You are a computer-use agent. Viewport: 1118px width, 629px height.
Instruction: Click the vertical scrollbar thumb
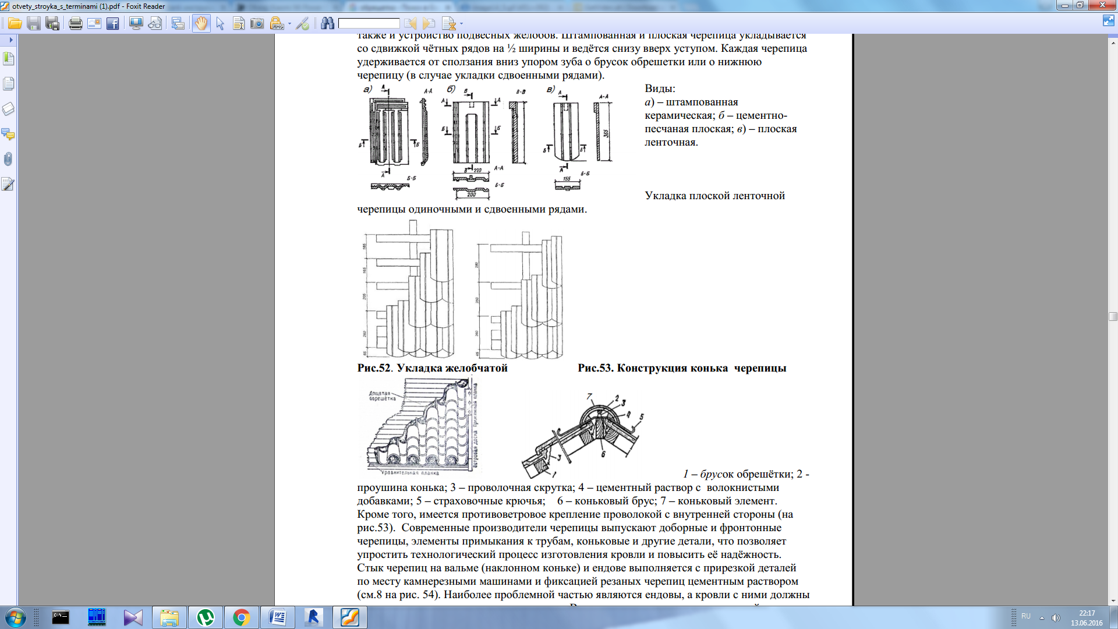pos(1113,317)
